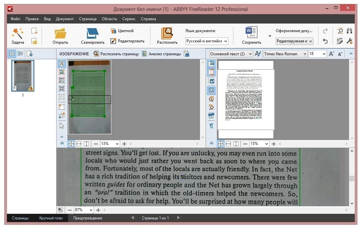Open Вид menu

[x=47, y=19]
